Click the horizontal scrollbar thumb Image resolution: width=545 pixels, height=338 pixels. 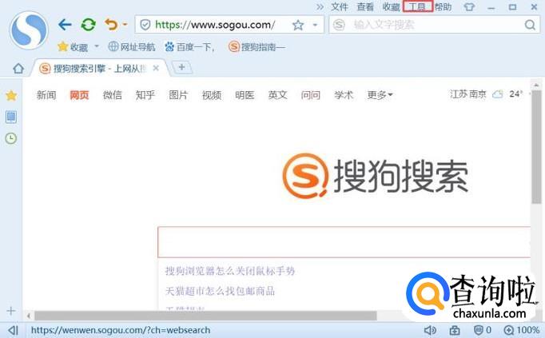pyautogui.click(x=205, y=316)
